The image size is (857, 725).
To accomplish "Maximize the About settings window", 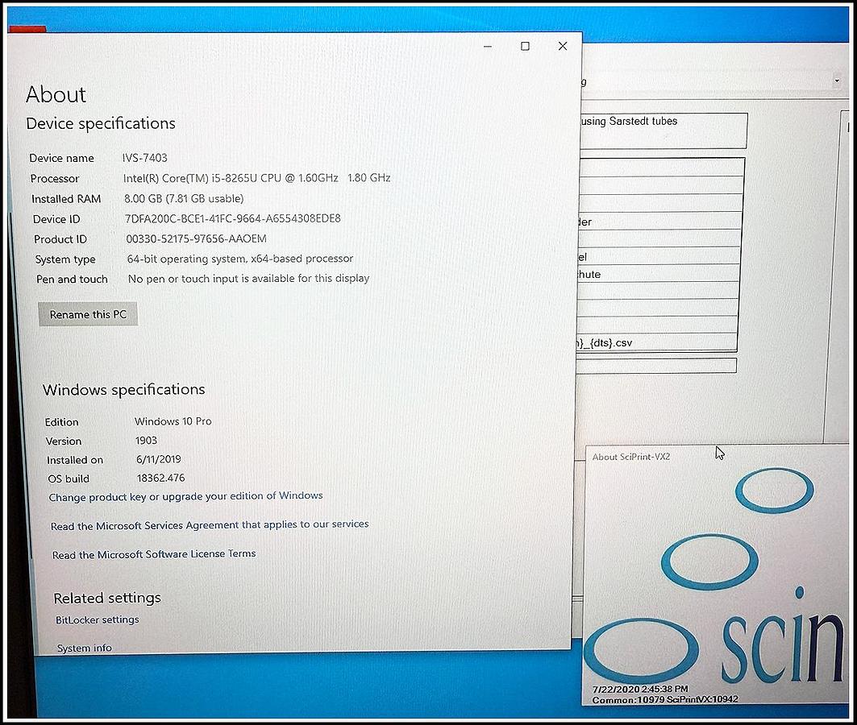I will tap(525, 47).
